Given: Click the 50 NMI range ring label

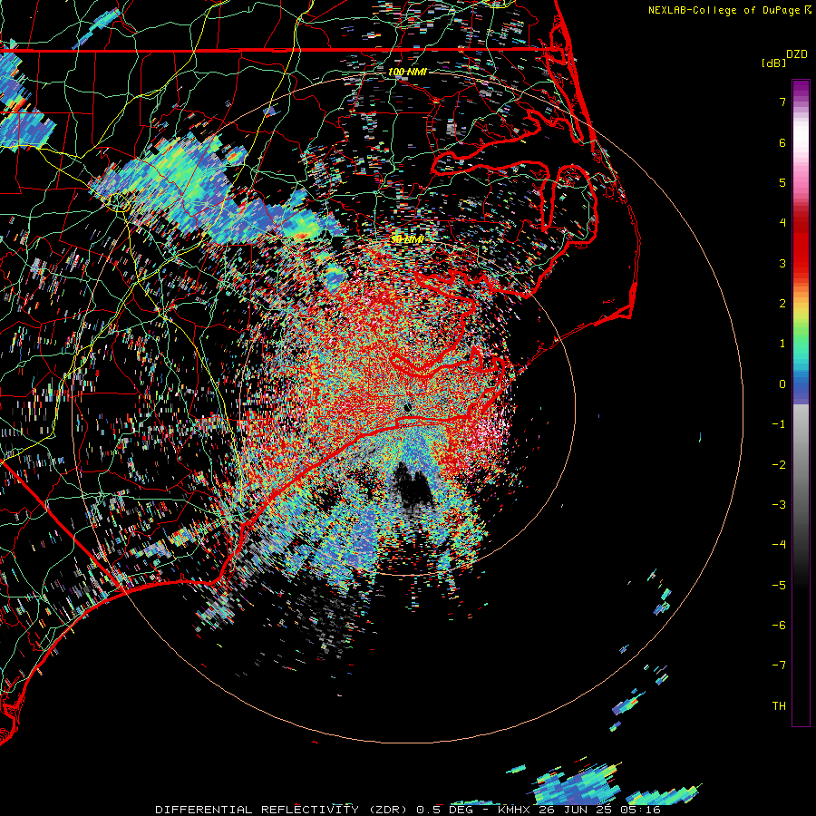Looking at the screenshot, I should pos(407,239).
